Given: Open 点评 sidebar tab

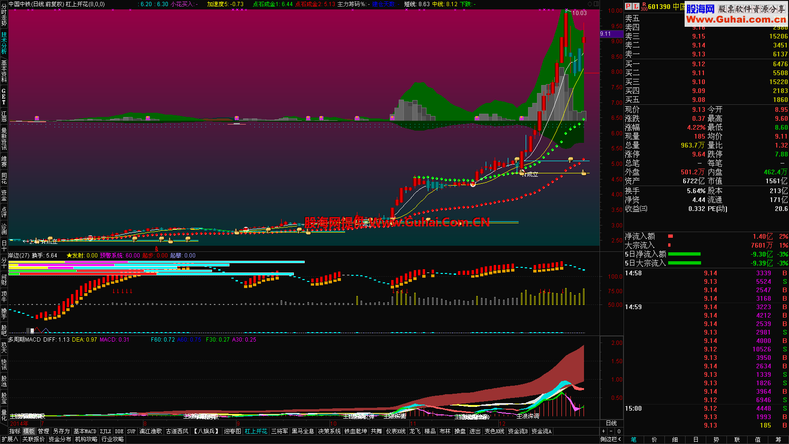Looking at the screenshot, I should 4,211.
